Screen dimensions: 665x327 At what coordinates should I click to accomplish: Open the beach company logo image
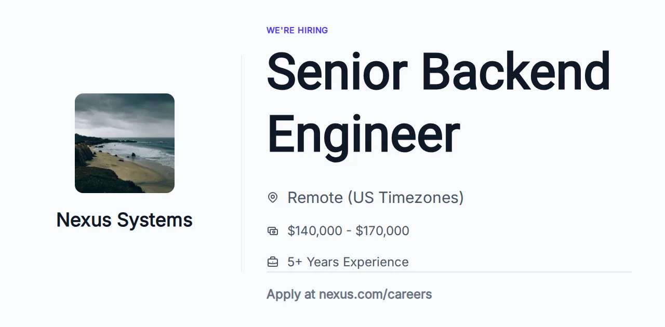125,143
